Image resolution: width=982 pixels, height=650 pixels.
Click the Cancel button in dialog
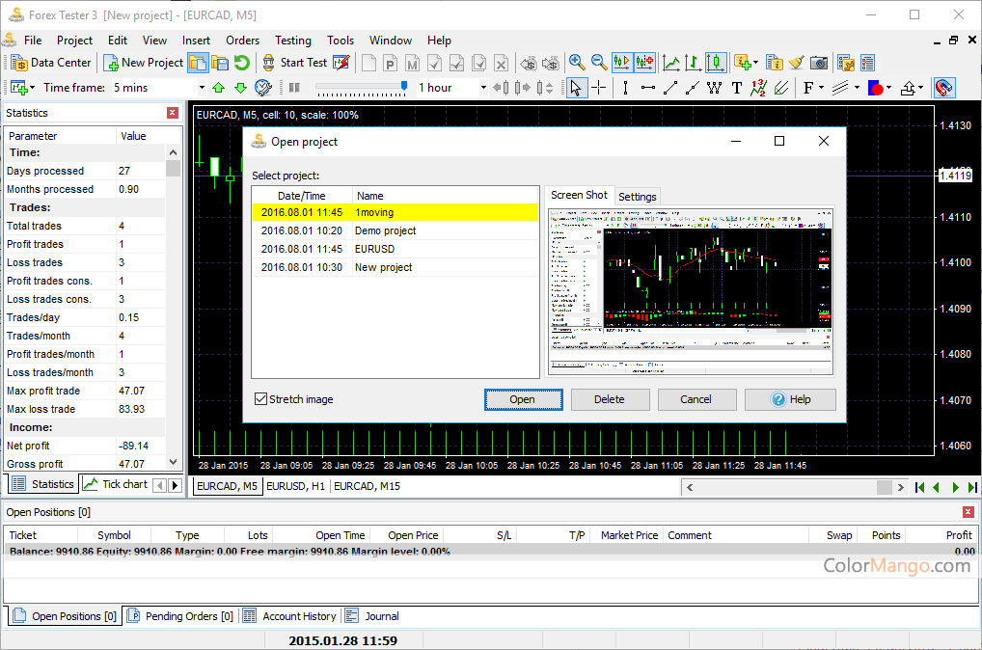click(x=696, y=399)
